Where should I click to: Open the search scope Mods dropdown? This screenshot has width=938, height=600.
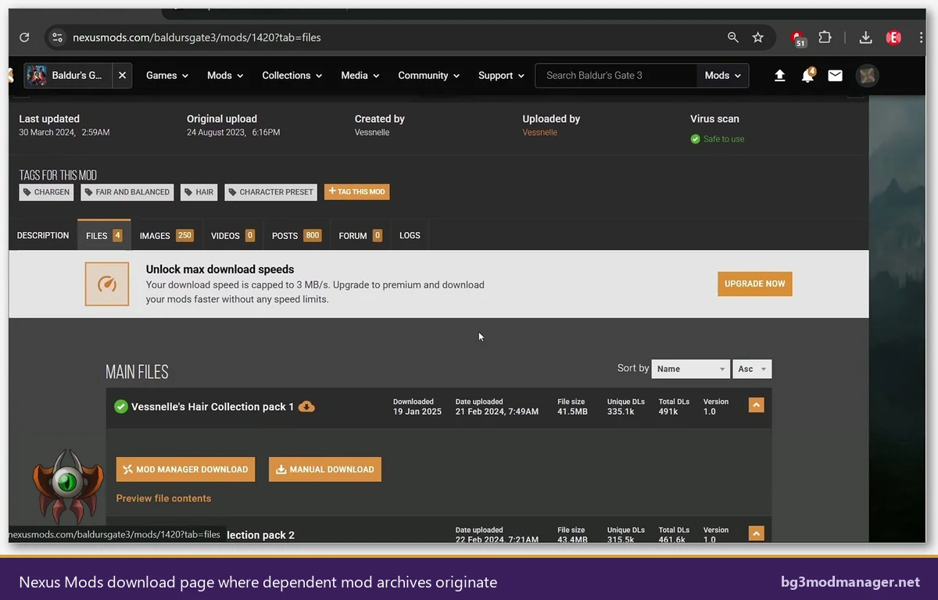[x=723, y=76]
